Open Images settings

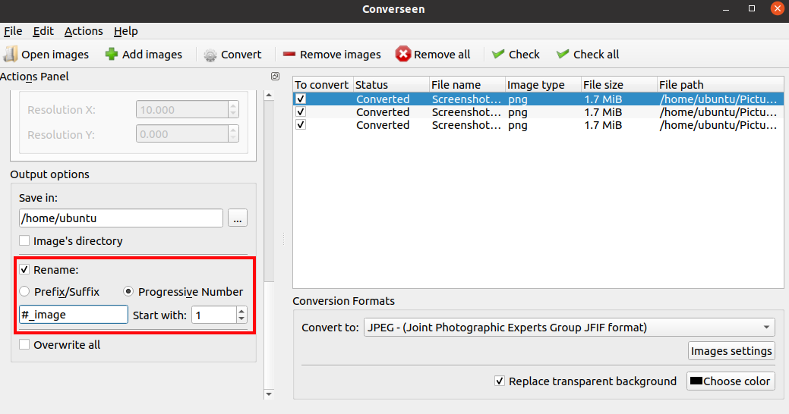tap(731, 351)
